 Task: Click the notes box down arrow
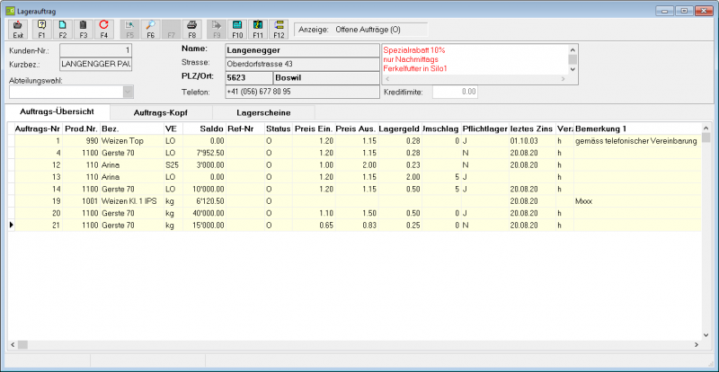coord(573,69)
